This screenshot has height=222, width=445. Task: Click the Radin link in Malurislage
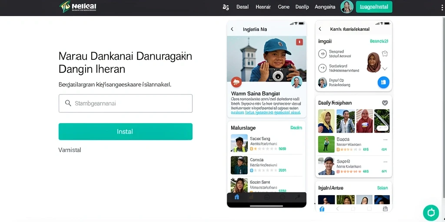point(296,128)
